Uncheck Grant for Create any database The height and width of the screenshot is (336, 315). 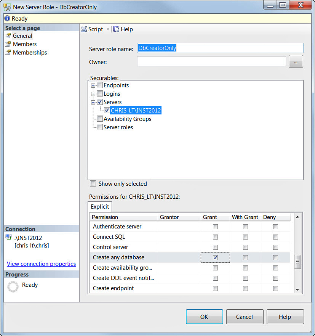coord(215,258)
